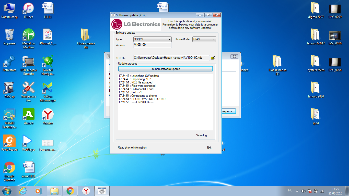Click the KDZ file path field
The height and width of the screenshot is (196, 349).
point(171,58)
